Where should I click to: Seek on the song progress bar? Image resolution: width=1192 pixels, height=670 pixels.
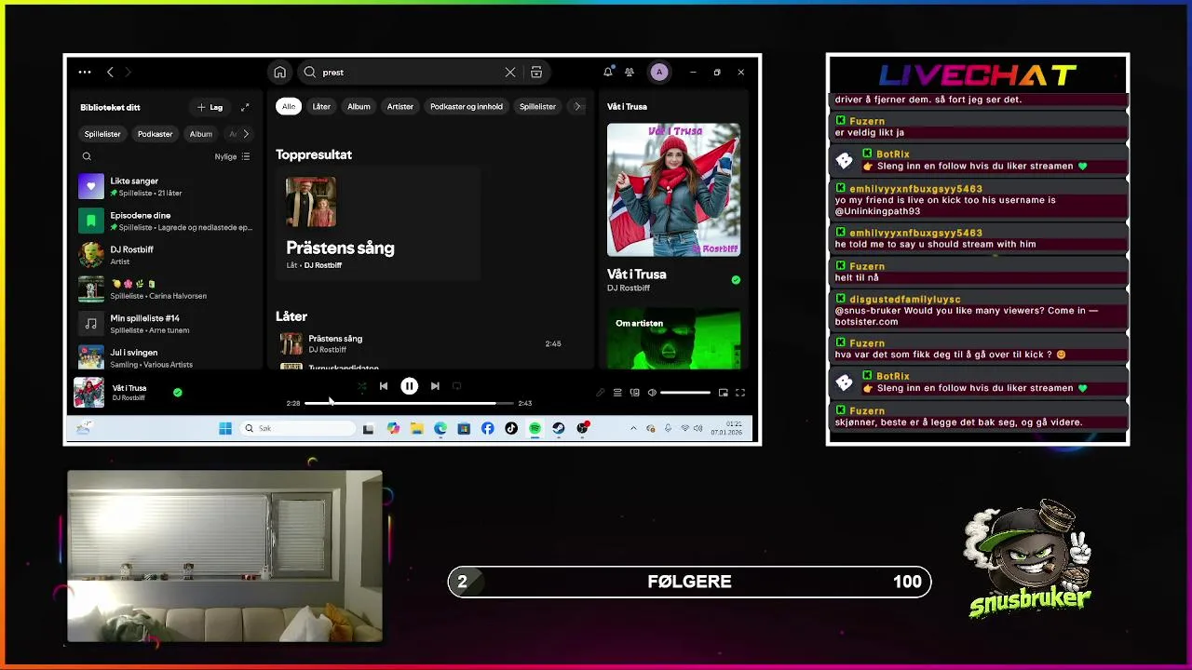(x=409, y=403)
